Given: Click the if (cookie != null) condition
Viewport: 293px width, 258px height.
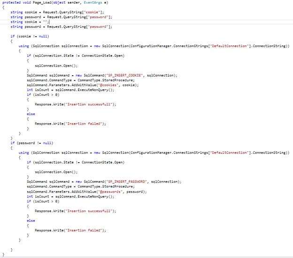Looking at the screenshot, I should (30, 36).
